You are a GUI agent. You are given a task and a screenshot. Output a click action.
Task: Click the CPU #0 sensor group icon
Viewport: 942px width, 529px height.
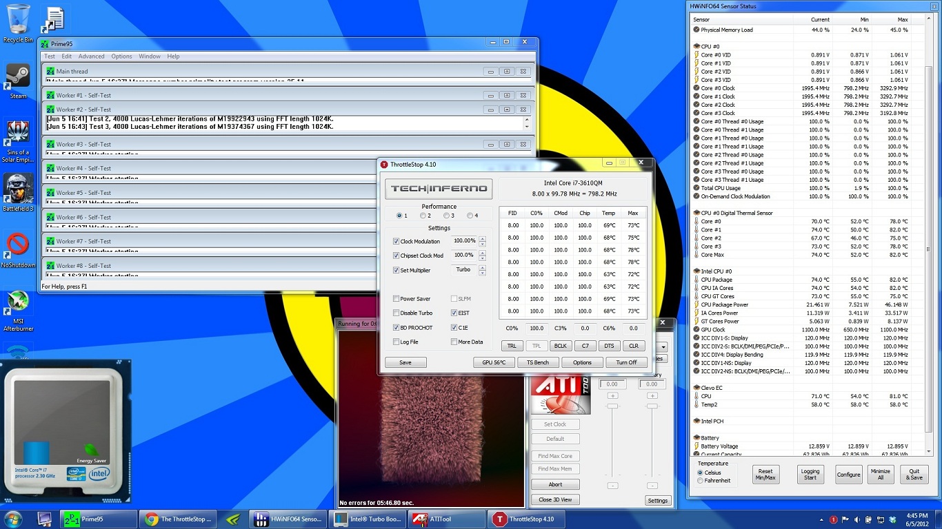point(696,46)
